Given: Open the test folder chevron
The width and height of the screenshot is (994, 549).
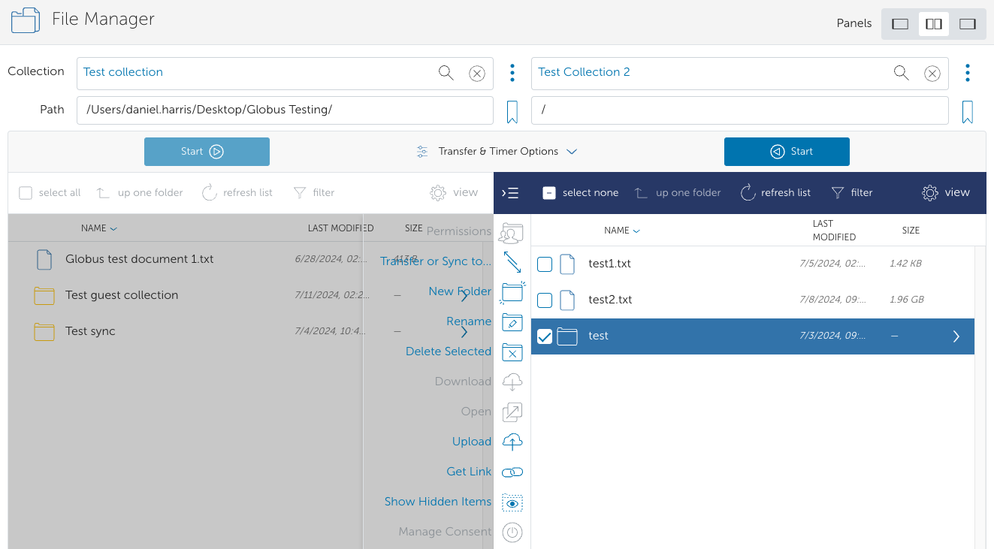Looking at the screenshot, I should point(956,336).
